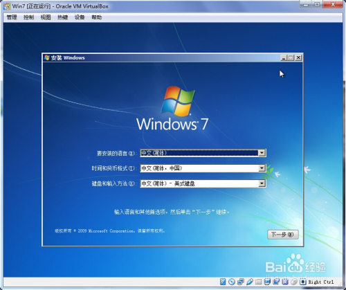Click the mouse integration status icon

294,282
